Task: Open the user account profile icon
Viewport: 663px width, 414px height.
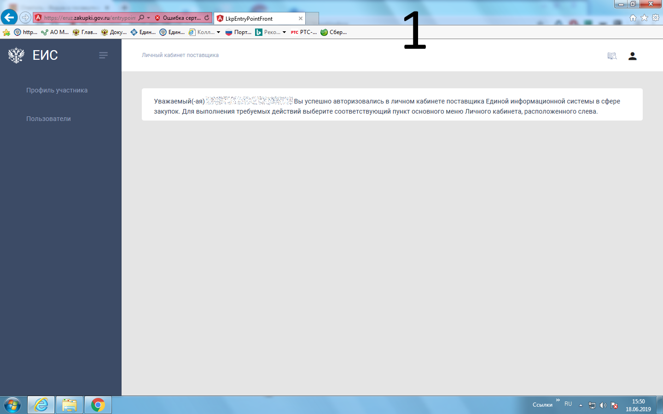Action: click(x=632, y=56)
